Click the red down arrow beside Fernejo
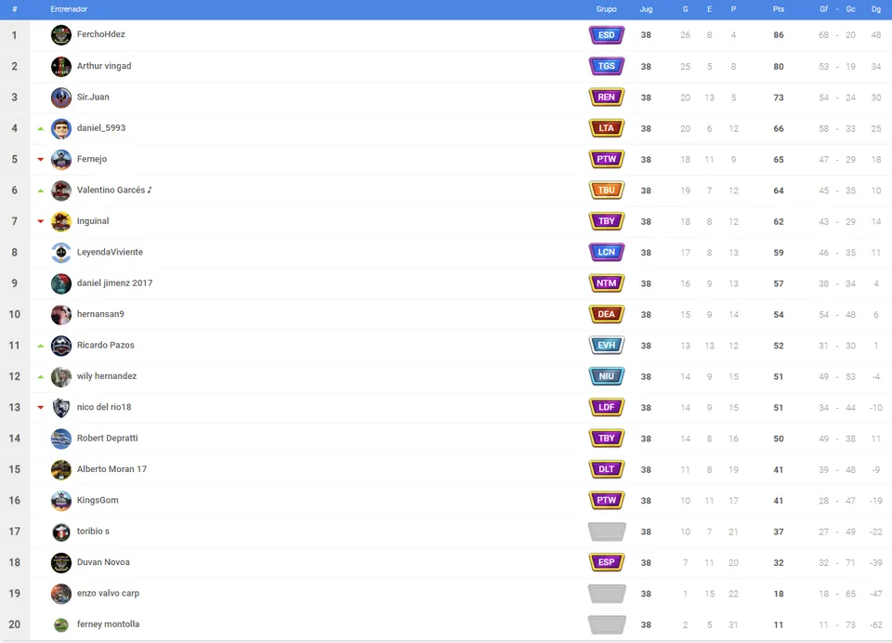Screen dimensions: 892x643 pyautogui.click(x=40, y=159)
